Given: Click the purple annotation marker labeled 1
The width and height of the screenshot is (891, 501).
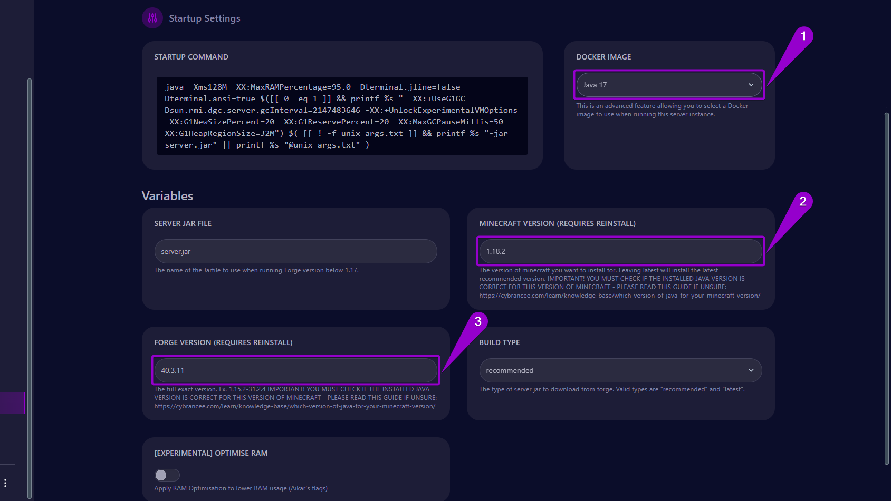Looking at the screenshot, I should pyautogui.click(x=803, y=36).
